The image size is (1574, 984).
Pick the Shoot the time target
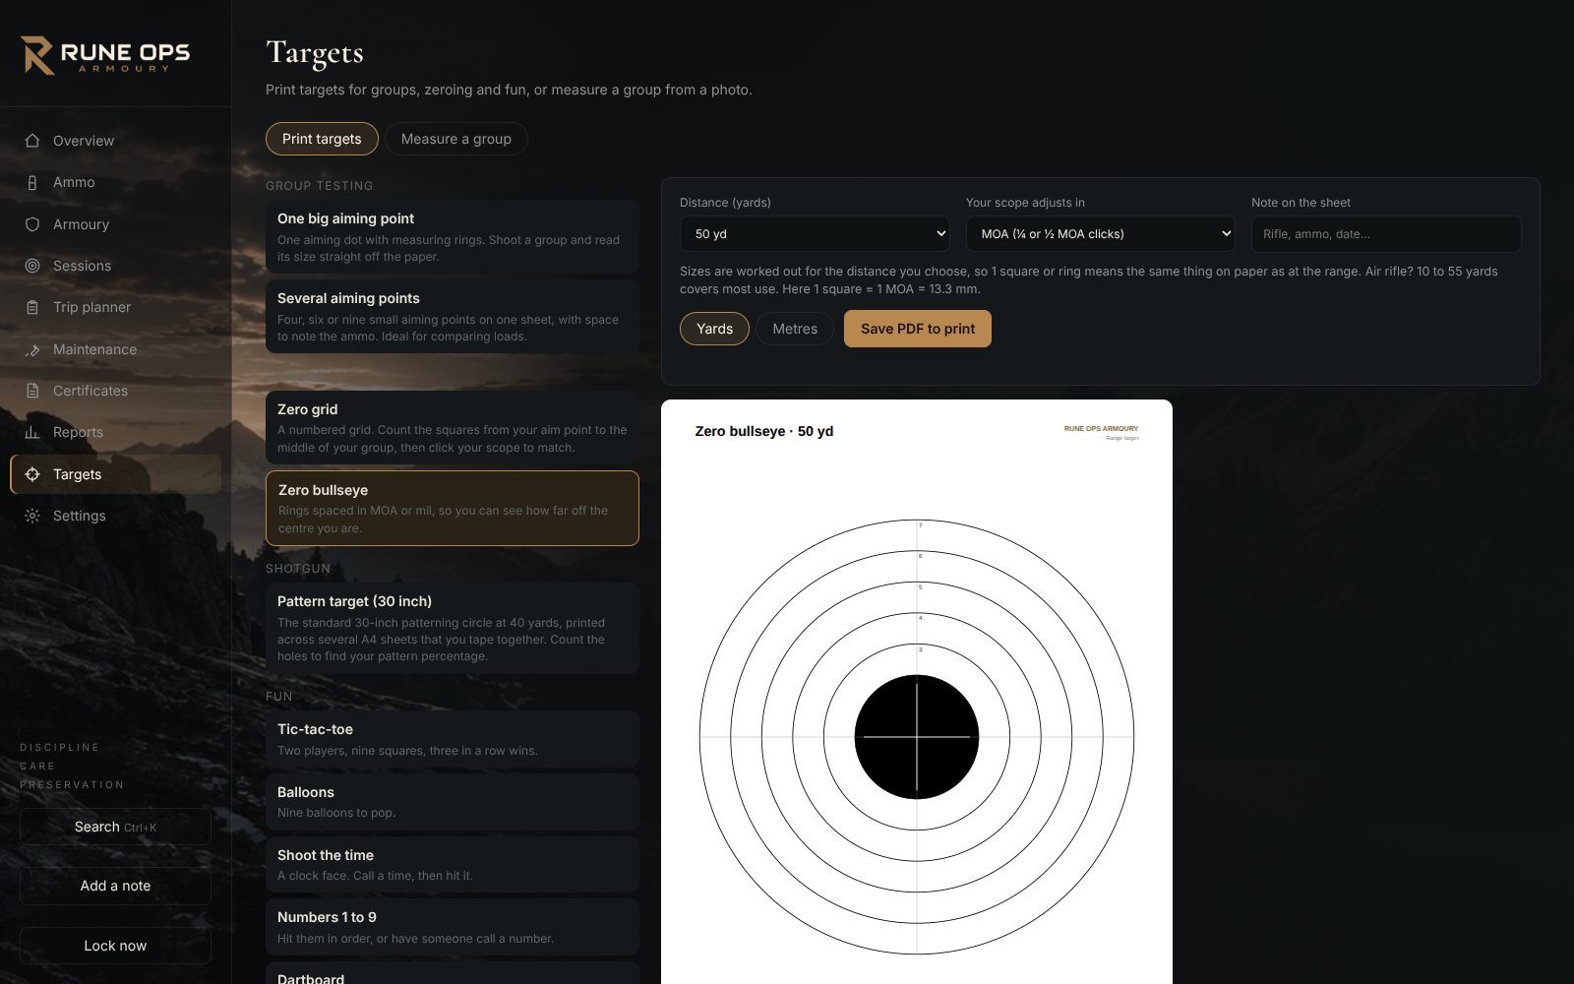point(453,865)
